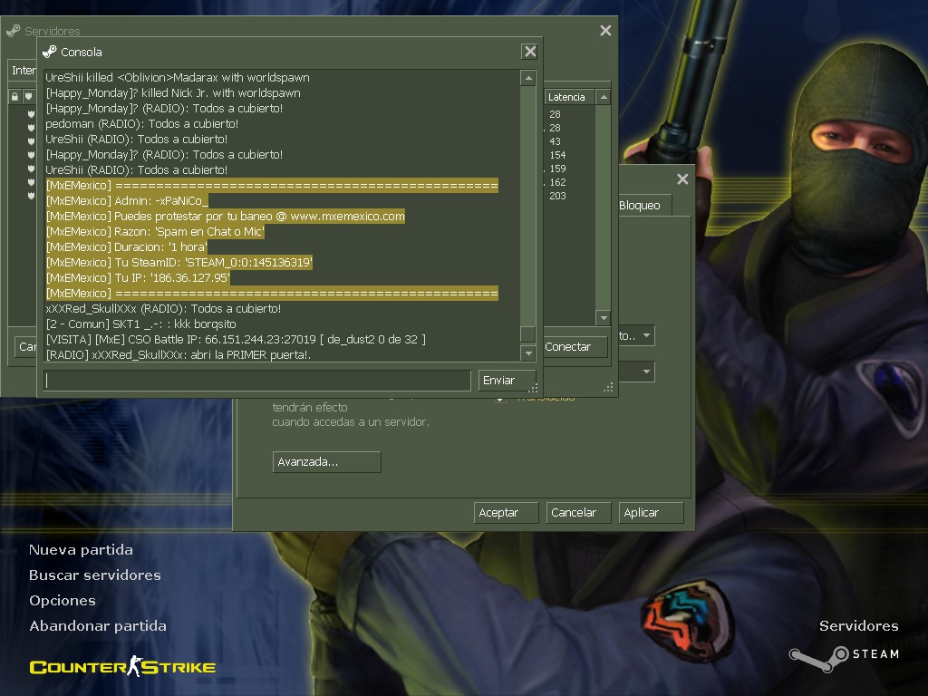
Task: Click the lock column icon in server list
Action: [14, 96]
